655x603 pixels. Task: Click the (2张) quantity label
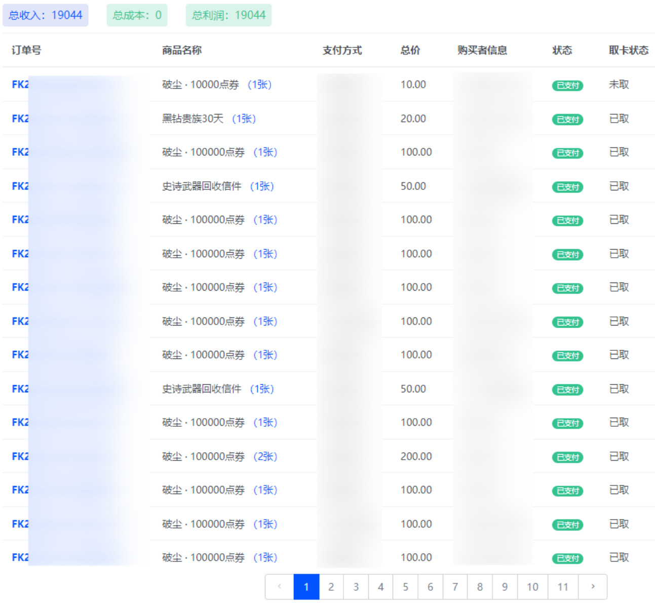pos(265,456)
